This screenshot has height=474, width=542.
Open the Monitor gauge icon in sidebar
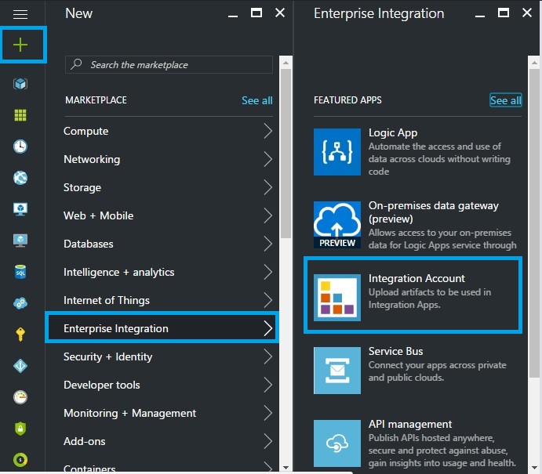[20, 397]
